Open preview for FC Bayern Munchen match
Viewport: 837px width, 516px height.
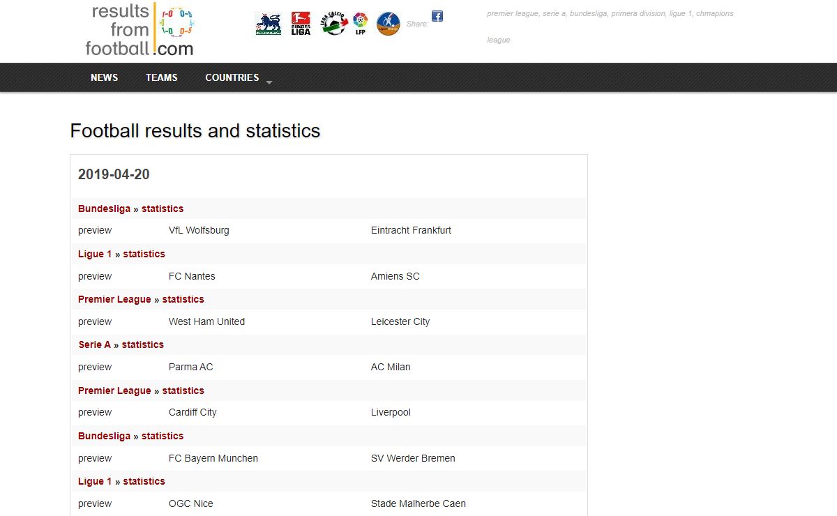[95, 458]
